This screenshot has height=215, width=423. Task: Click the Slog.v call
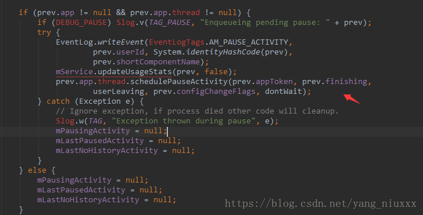[130, 23]
